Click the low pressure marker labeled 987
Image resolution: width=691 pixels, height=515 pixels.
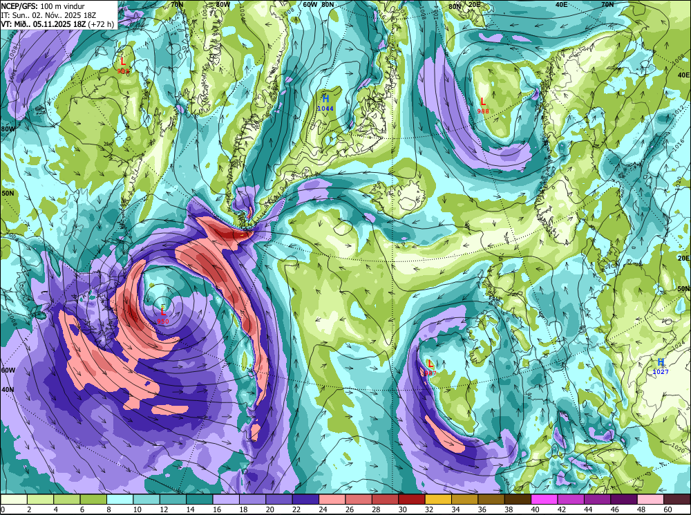pyautogui.click(x=430, y=368)
